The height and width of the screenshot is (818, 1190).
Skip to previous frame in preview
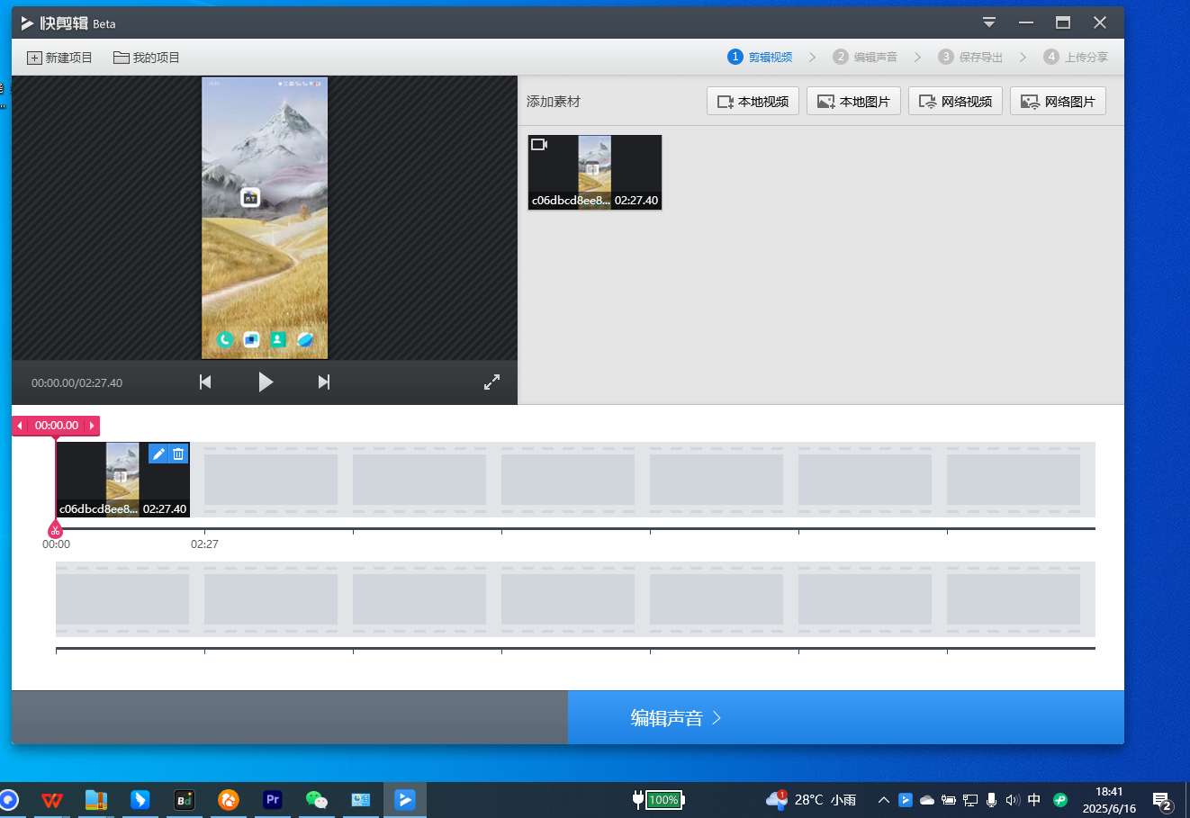pyautogui.click(x=205, y=382)
